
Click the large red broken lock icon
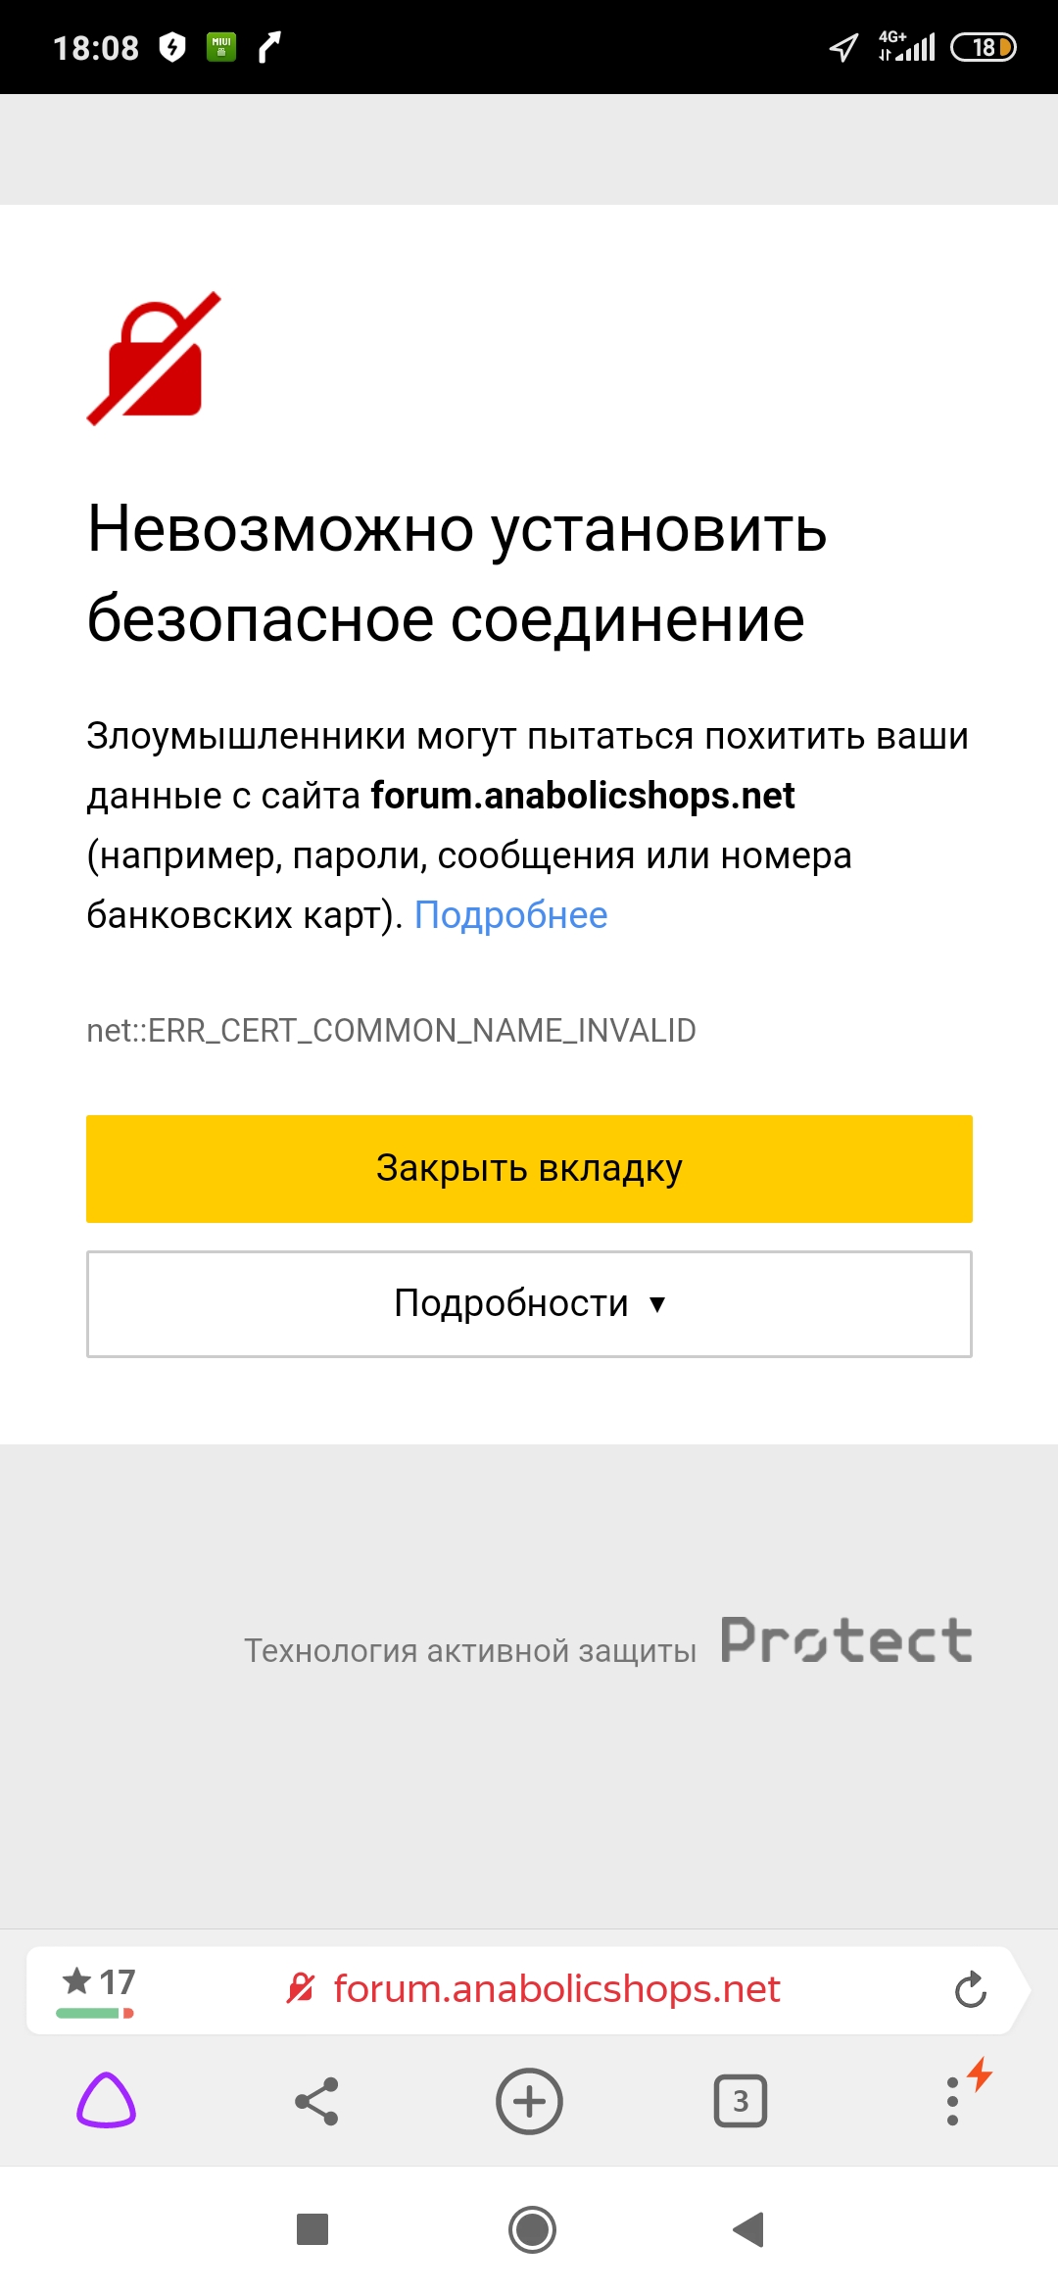pyautogui.click(x=155, y=359)
